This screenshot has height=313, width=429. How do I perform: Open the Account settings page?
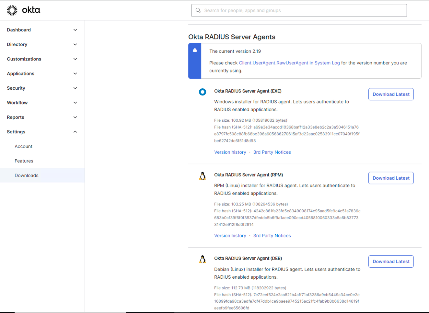pyautogui.click(x=23, y=146)
